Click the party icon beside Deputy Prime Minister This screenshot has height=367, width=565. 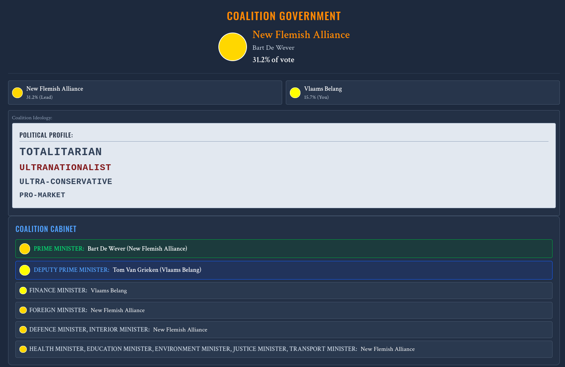pos(24,270)
